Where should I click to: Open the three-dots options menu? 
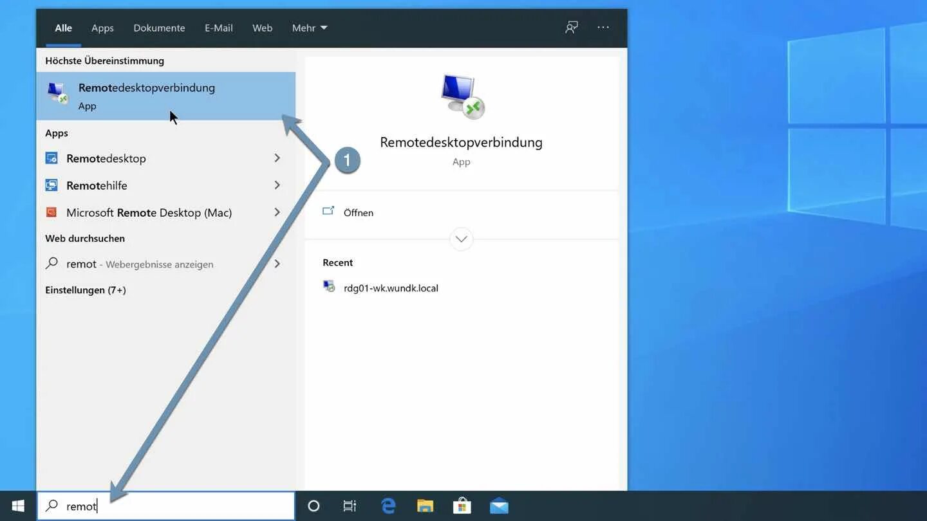tap(603, 28)
